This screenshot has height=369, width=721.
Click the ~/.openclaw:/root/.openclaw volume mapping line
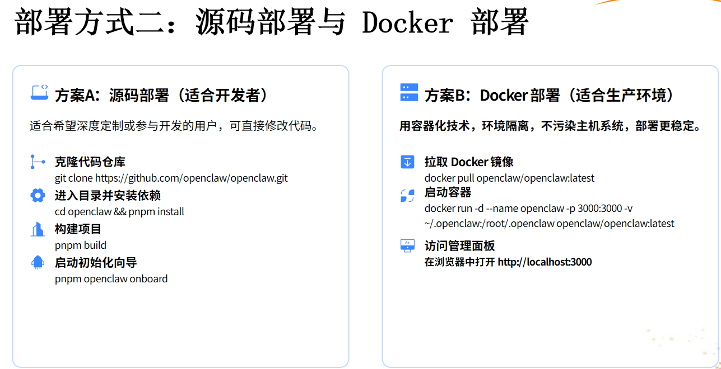pos(550,224)
